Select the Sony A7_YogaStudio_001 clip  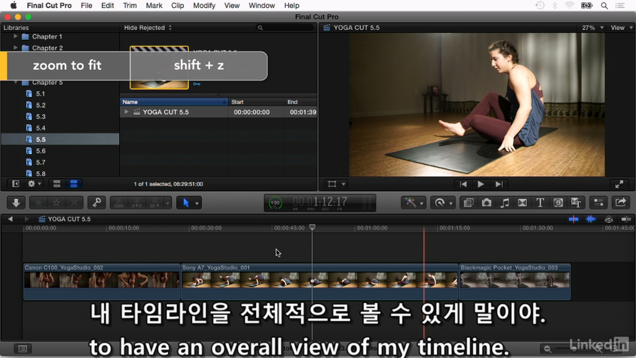(x=319, y=281)
